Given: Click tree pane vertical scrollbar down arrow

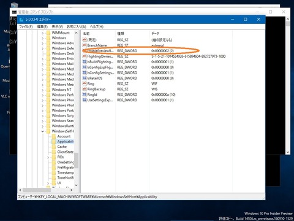Looking at the screenshot, I should tap(76, 185).
